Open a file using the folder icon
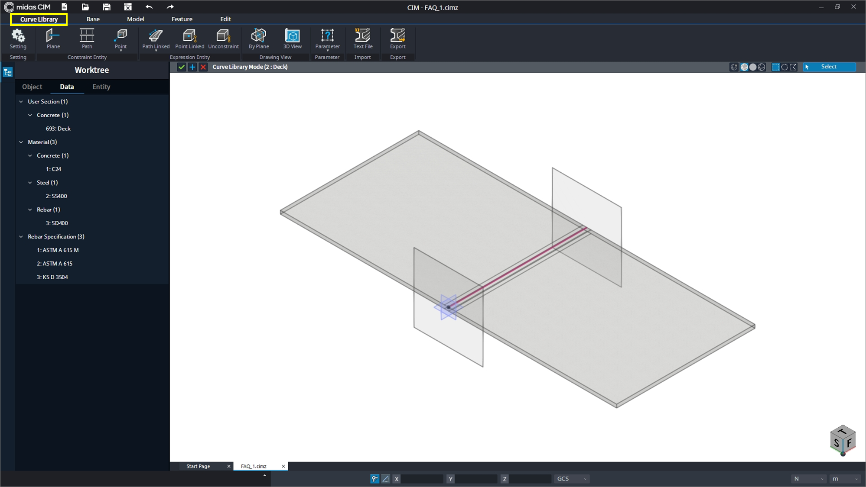 click(85, 7)
